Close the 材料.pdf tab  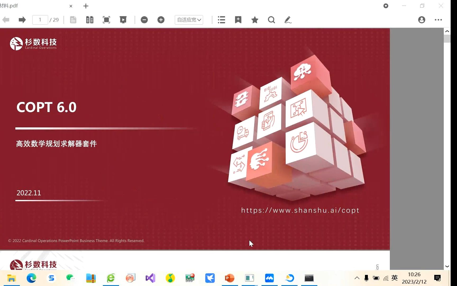(x=71, y=6)
